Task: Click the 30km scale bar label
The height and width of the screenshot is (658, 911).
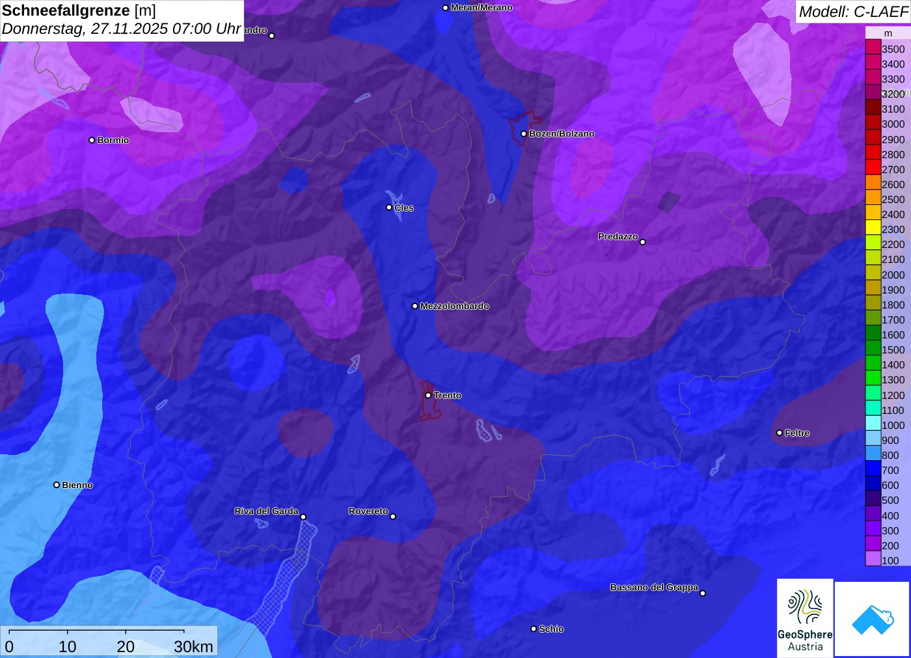Action: click(193, 646)
